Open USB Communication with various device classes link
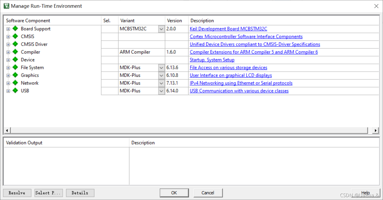The image size is (383, 200). [x=239, y=91]
